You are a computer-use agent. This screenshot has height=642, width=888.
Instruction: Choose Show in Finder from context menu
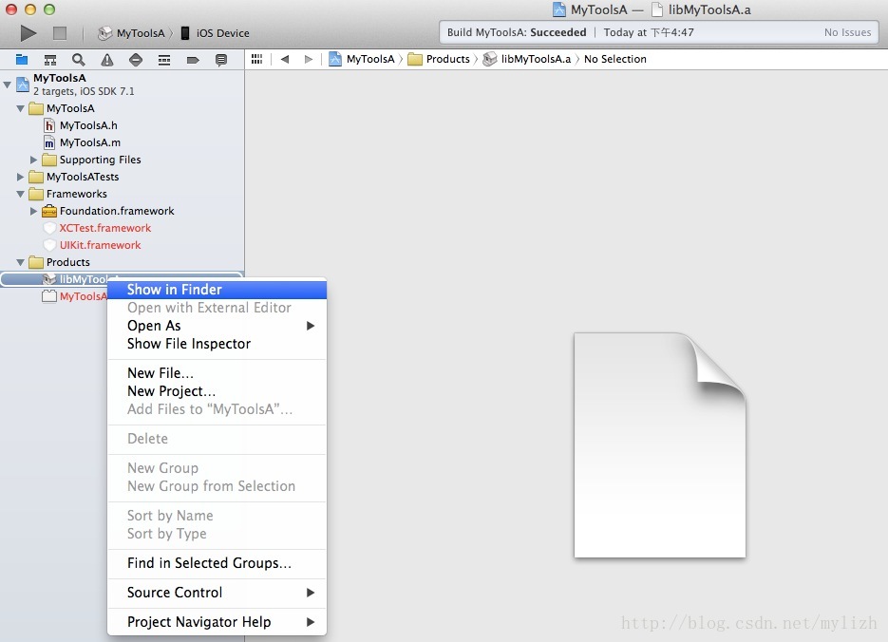[x=217, y=290]
